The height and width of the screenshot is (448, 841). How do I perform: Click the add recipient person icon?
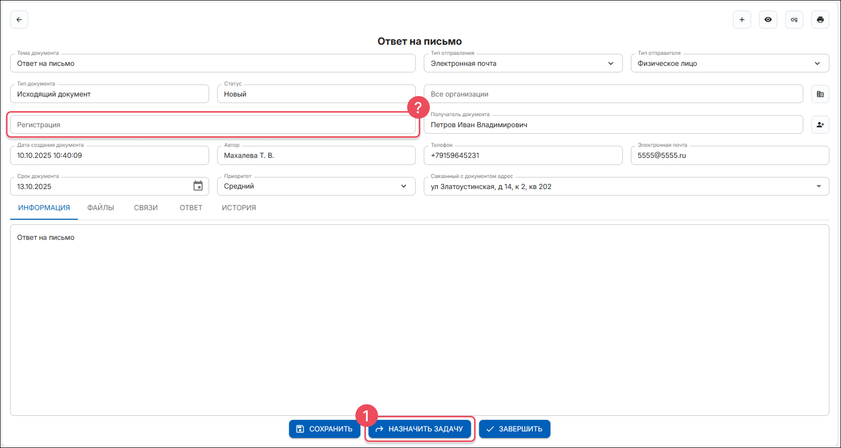coord(820,125)
